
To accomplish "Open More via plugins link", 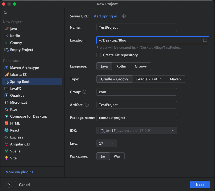I will [x=21, y=172].
